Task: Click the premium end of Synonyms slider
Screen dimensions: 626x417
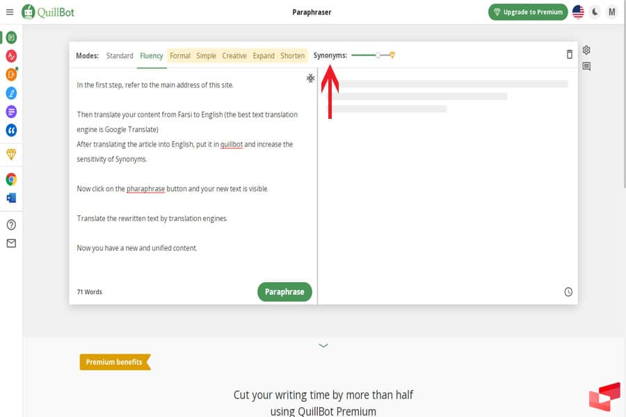Action: [x=392, y=55]
